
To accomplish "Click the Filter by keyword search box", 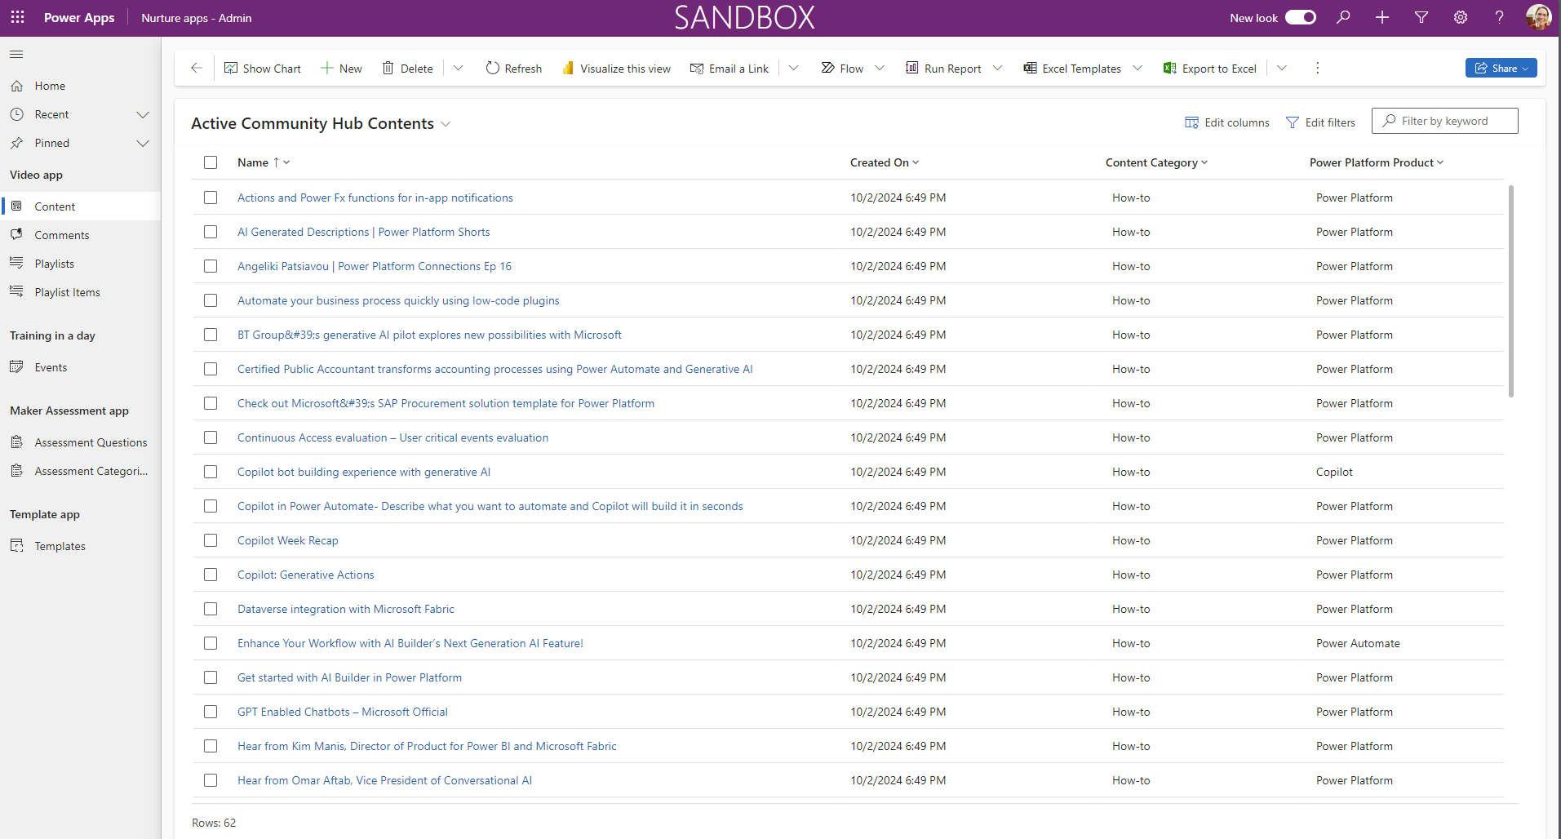I will 1444,121.
